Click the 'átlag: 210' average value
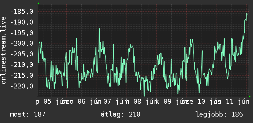The image size is (253, 123). coord(120,114)
